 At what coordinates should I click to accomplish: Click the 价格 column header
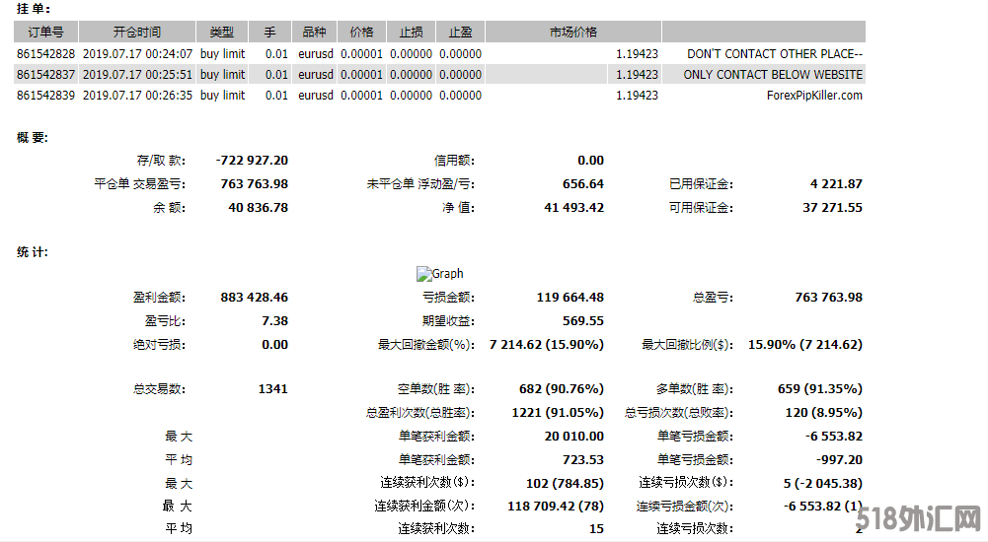(x=361, y=33)
